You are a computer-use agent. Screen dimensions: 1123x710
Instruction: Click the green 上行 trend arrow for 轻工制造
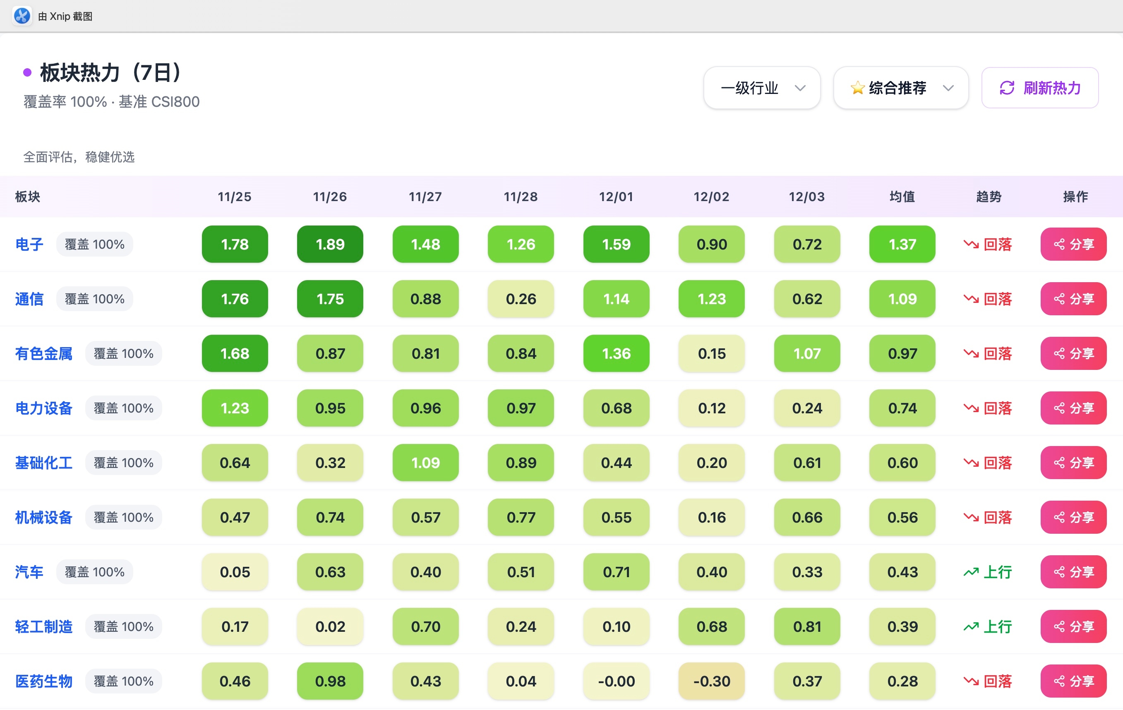(971, 626)
